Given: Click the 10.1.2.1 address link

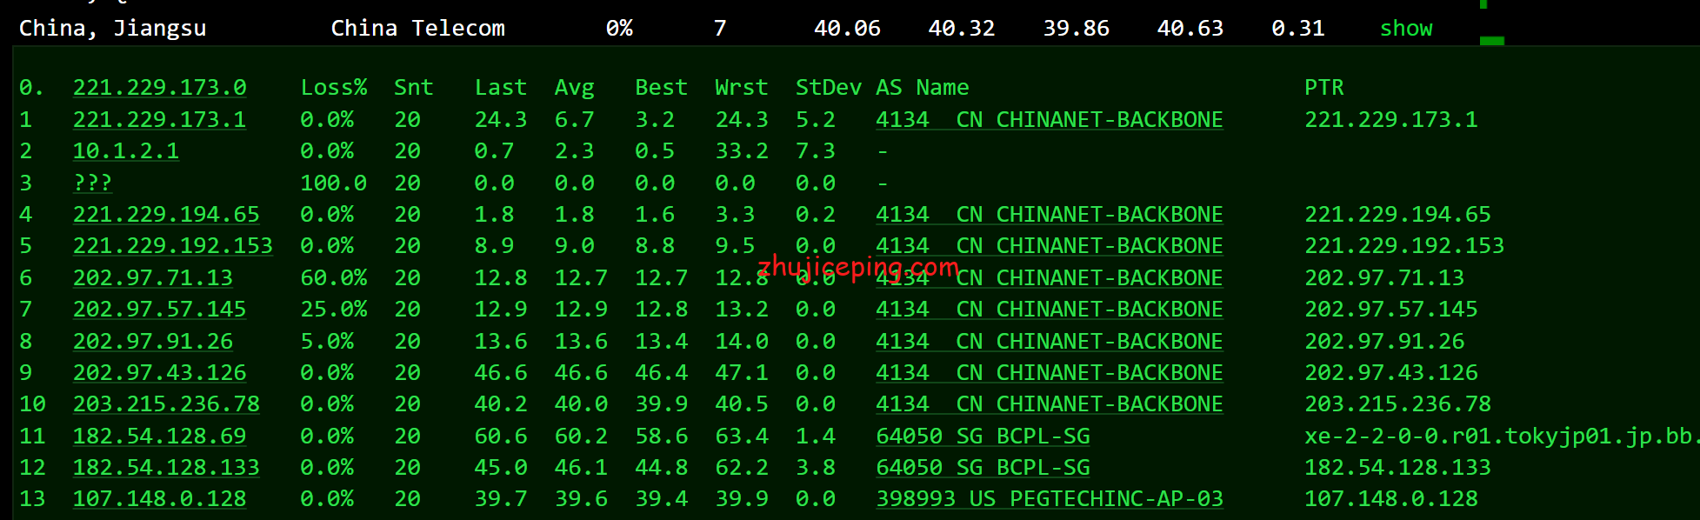Looking at the screenshot, I should click(x=126, y=151).
